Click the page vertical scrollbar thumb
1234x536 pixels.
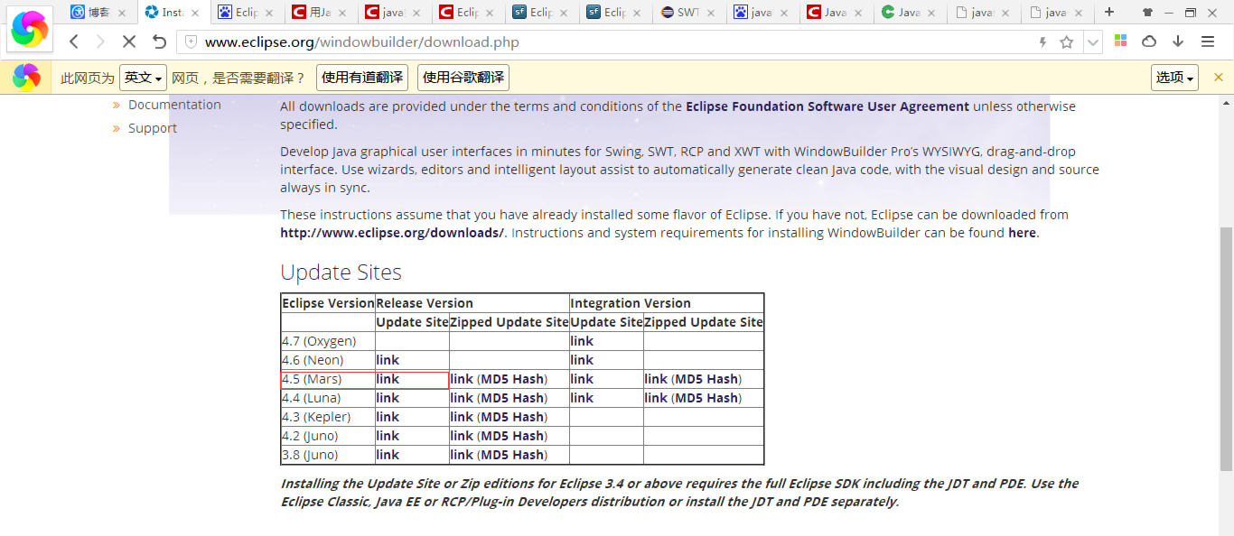[1226, 349]
